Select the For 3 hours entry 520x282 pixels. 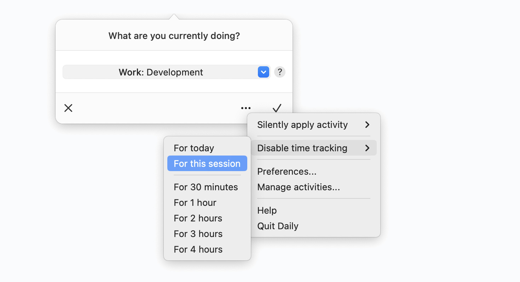point(198,234)
